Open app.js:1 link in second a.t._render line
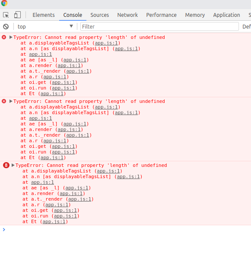251x259 pixels. click(x=78, y=135)
